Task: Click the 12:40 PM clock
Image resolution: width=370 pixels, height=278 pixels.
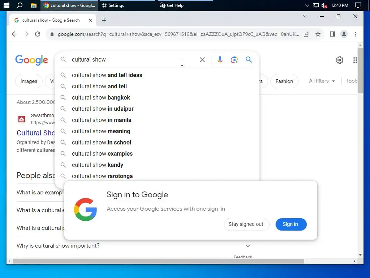Action: (x=339, y=5)
